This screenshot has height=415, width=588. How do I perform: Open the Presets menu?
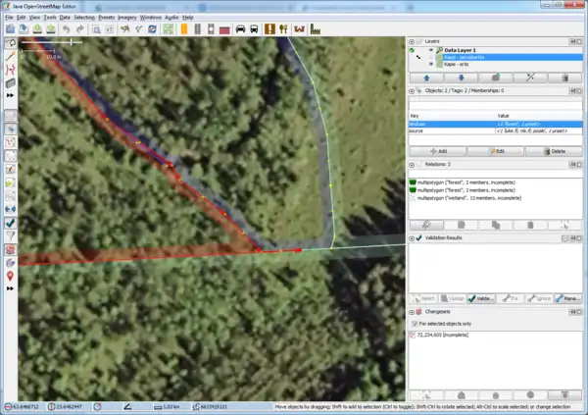click(106, 18)
